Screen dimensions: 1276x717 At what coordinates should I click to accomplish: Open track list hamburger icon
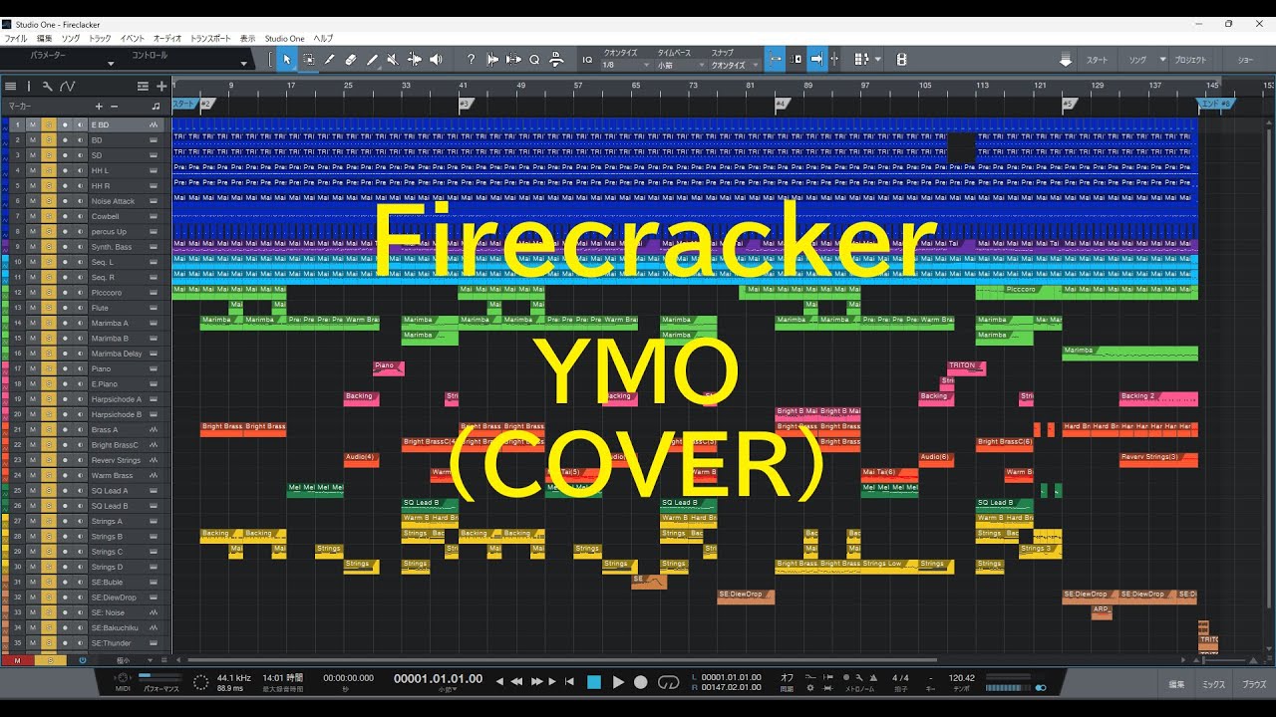[10, 87]
